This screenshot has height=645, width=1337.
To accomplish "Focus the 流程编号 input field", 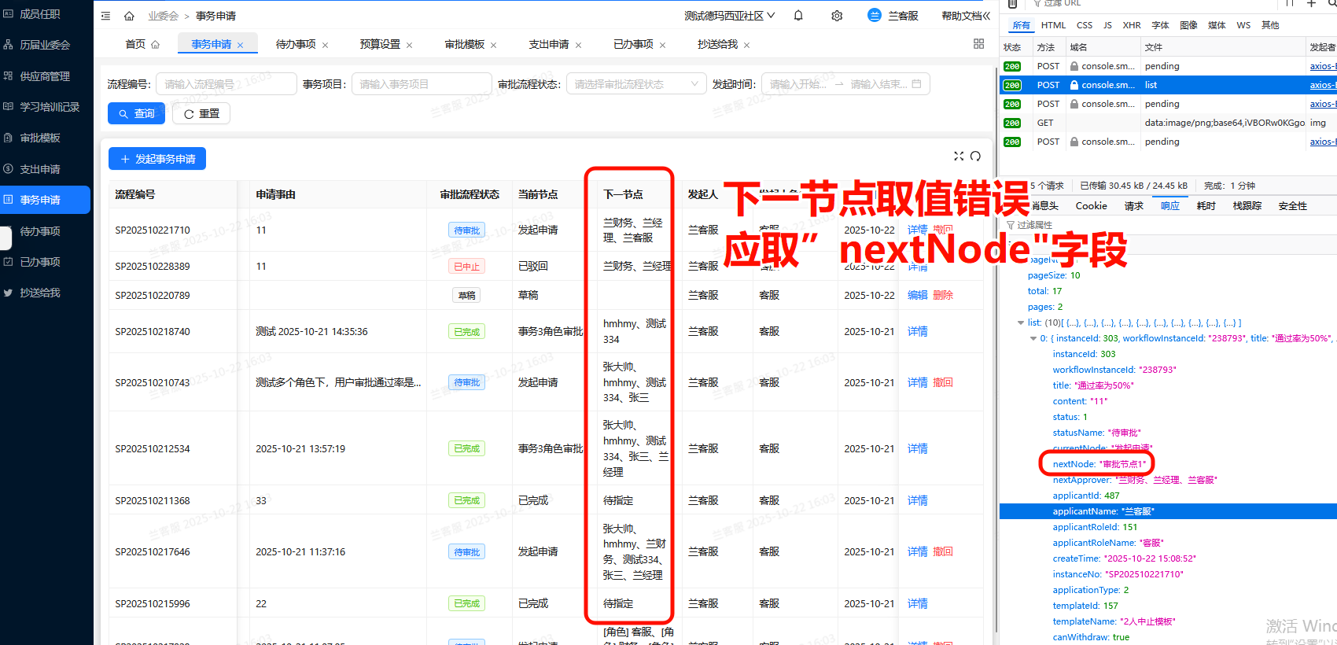I will [x=226, y=84].
